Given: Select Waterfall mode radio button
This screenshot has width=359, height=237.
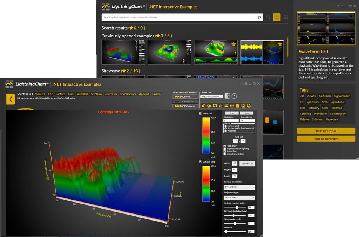Looking at the screenshot, I should 225,131.
